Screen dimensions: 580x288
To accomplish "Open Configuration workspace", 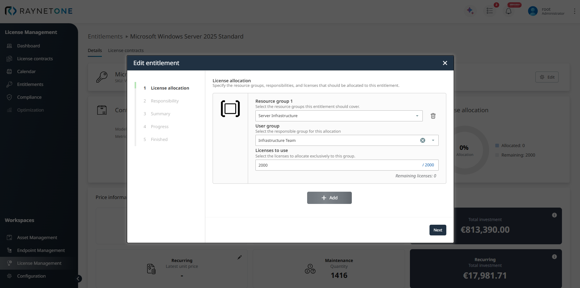I will [32, 276].
